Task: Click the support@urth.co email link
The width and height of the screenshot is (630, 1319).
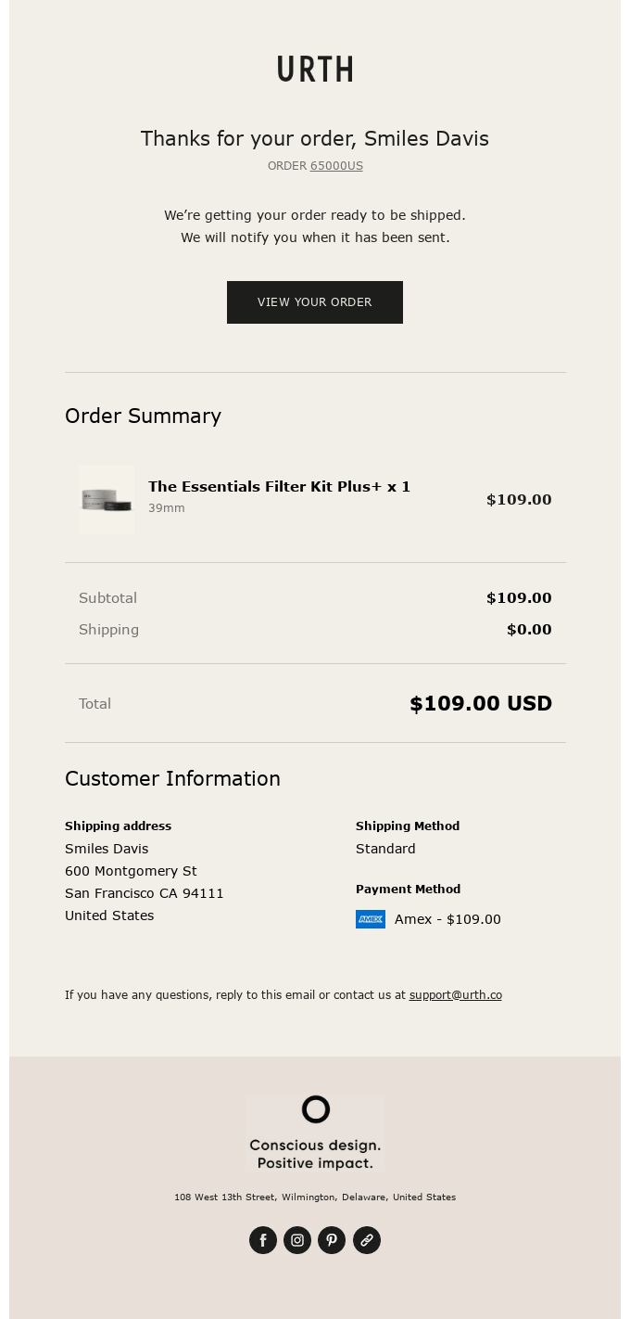Action: click(x=456, y=995)
